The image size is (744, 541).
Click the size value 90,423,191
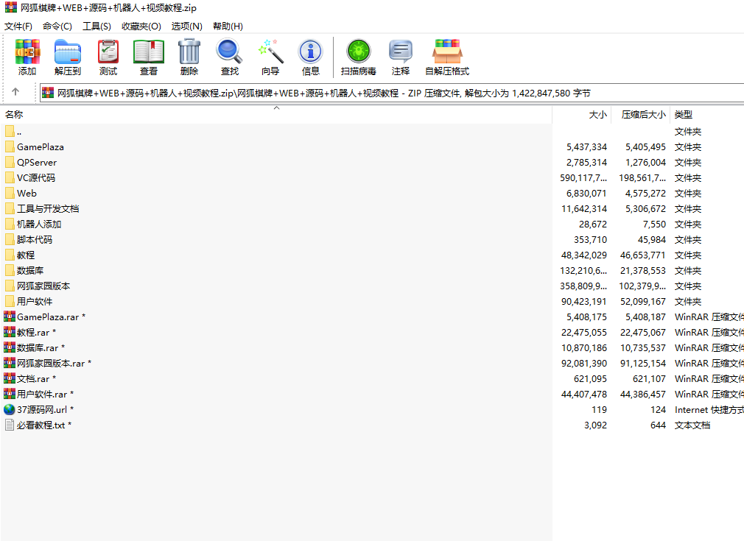(x=583, y=302)
